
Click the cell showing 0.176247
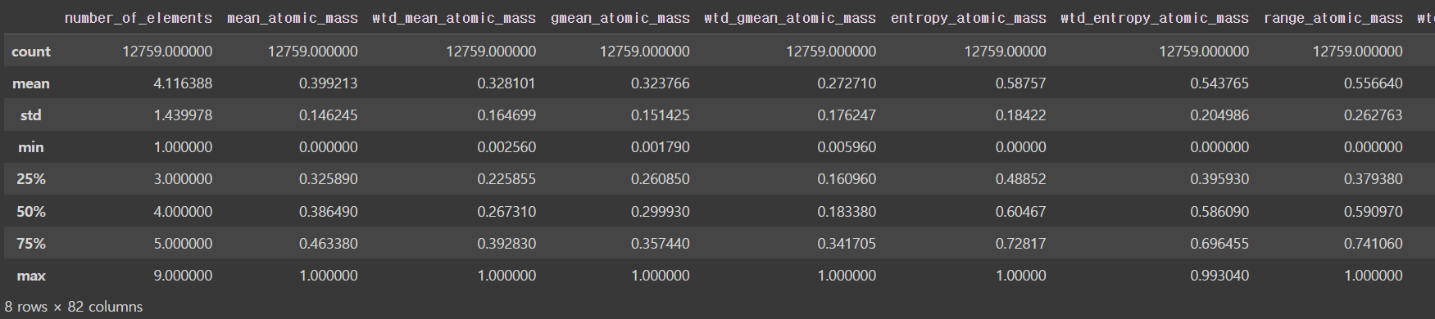tap(847, 115)
